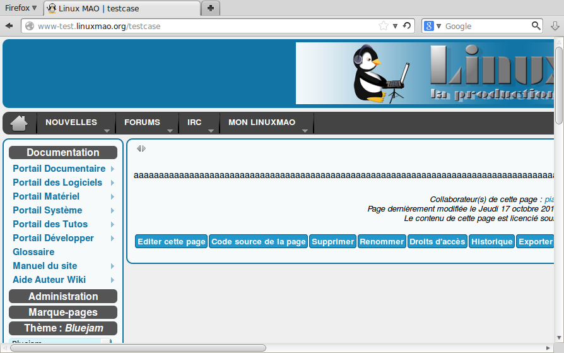Expand Aide Auteur Wiki submenu arrow
This screenshot has width=564, height=353.
click(112, 280)
